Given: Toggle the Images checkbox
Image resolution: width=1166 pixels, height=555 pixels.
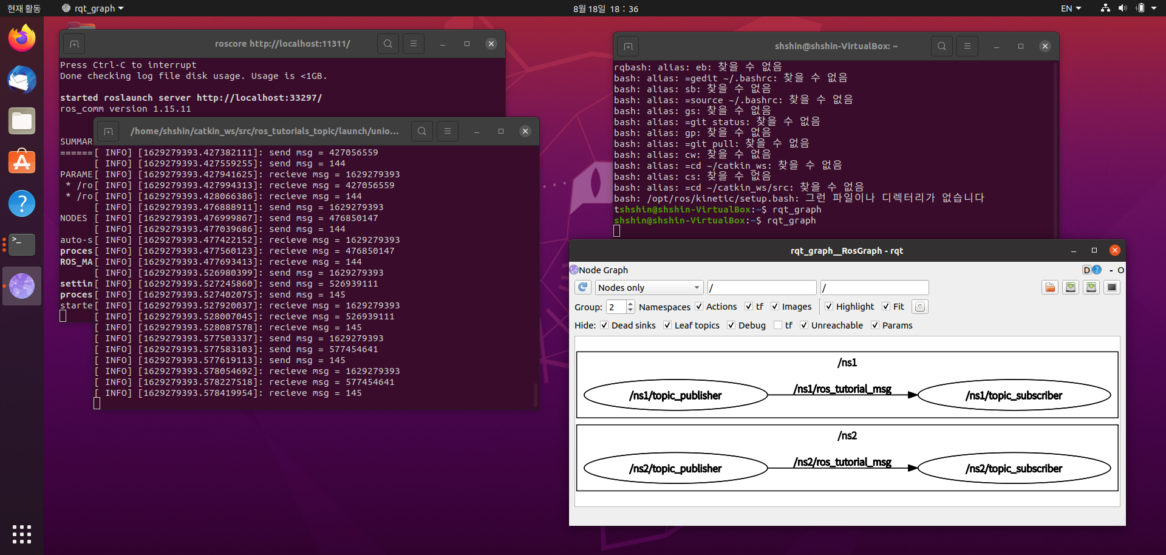Looking at the screenshot, I should (775, 307).
